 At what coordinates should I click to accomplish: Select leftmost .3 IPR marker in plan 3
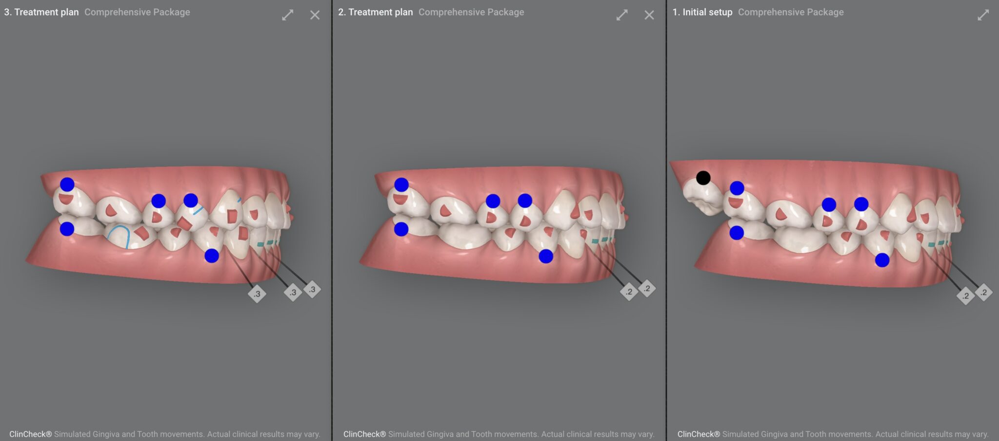point(257,294)
